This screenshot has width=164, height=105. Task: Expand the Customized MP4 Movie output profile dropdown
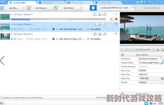tap(133, 8)
